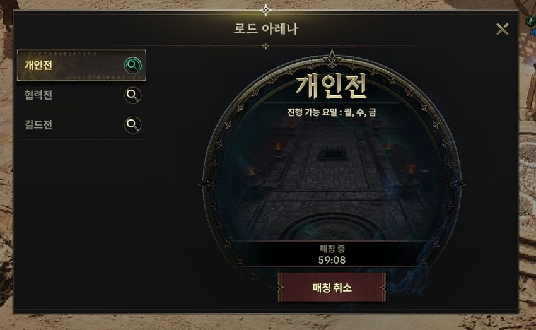The image size is (536, 330).
Task: Click the star ornament above the 로드 아레나 title
Action: (x=265, y=10)
